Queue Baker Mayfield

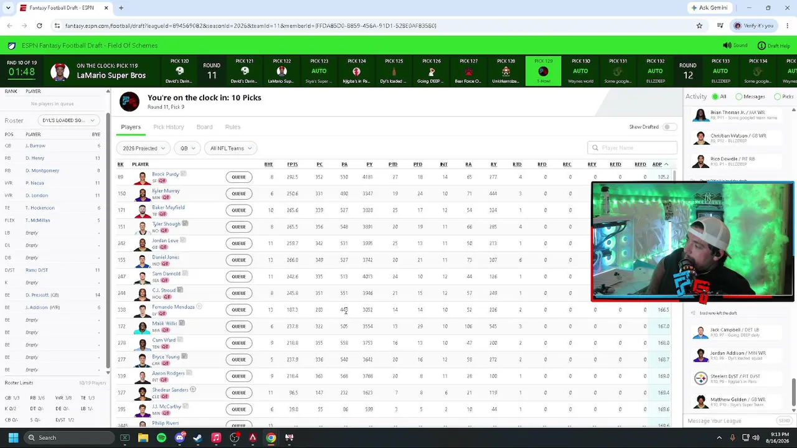tap(238, 210)
